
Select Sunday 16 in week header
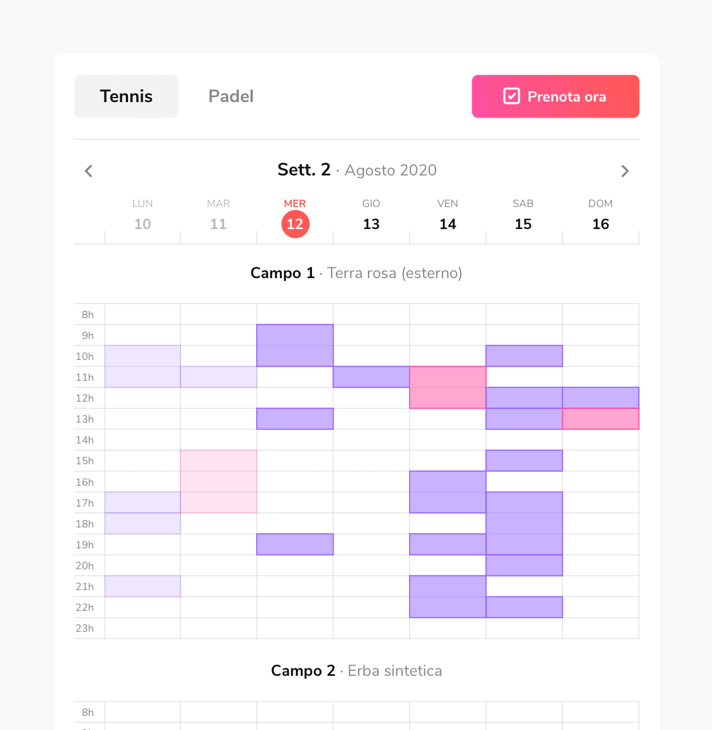[x=600, y=224]
